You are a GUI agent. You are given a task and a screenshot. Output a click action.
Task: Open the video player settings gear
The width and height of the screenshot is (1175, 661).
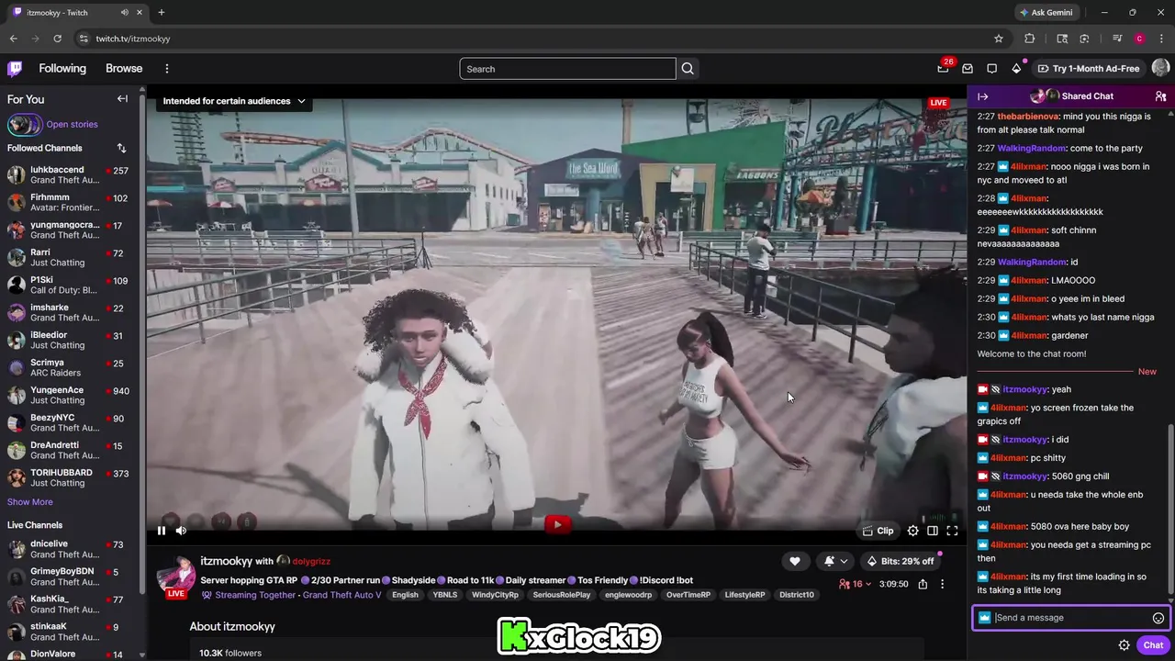912,531
